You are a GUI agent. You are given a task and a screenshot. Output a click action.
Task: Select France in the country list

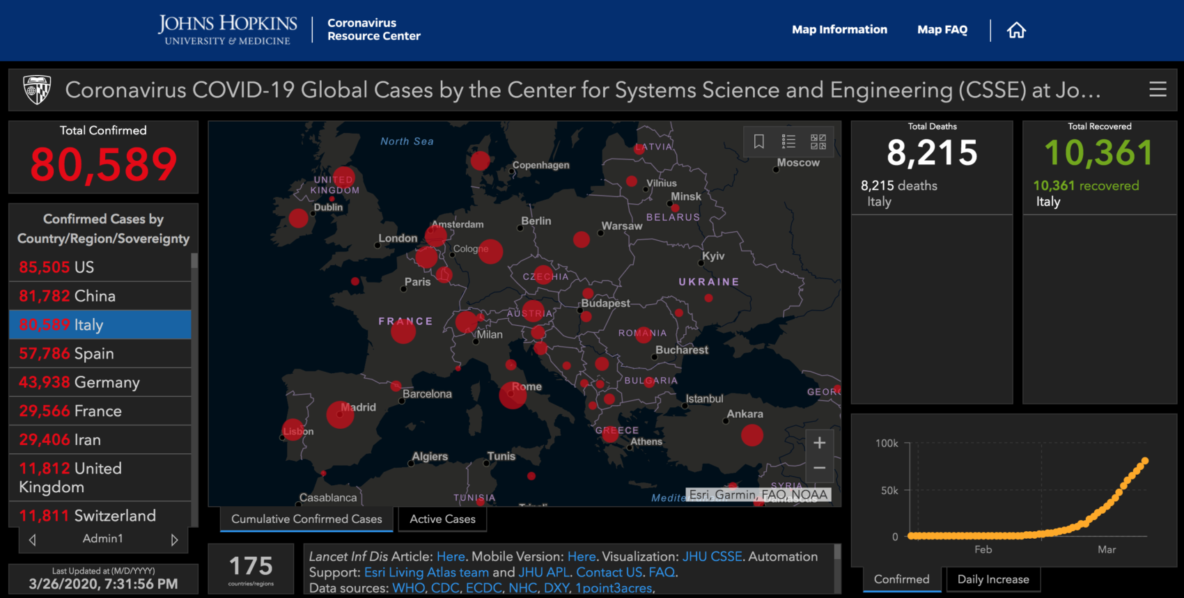[100, 411]
